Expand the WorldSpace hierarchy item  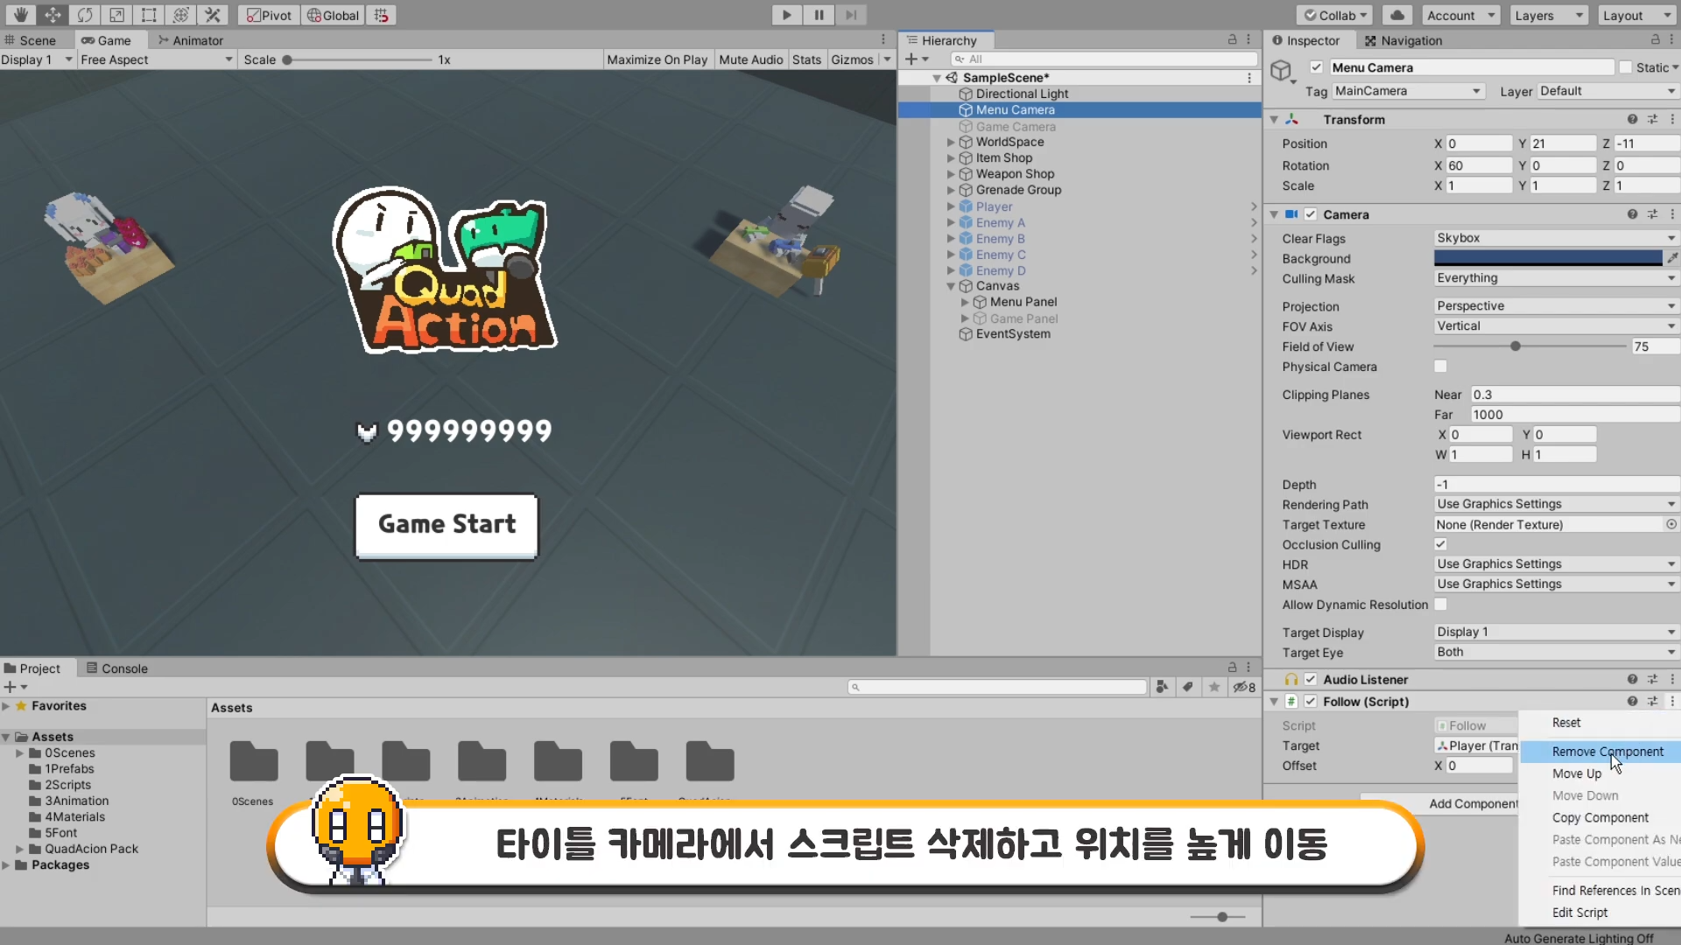click(x=951, y=142)
